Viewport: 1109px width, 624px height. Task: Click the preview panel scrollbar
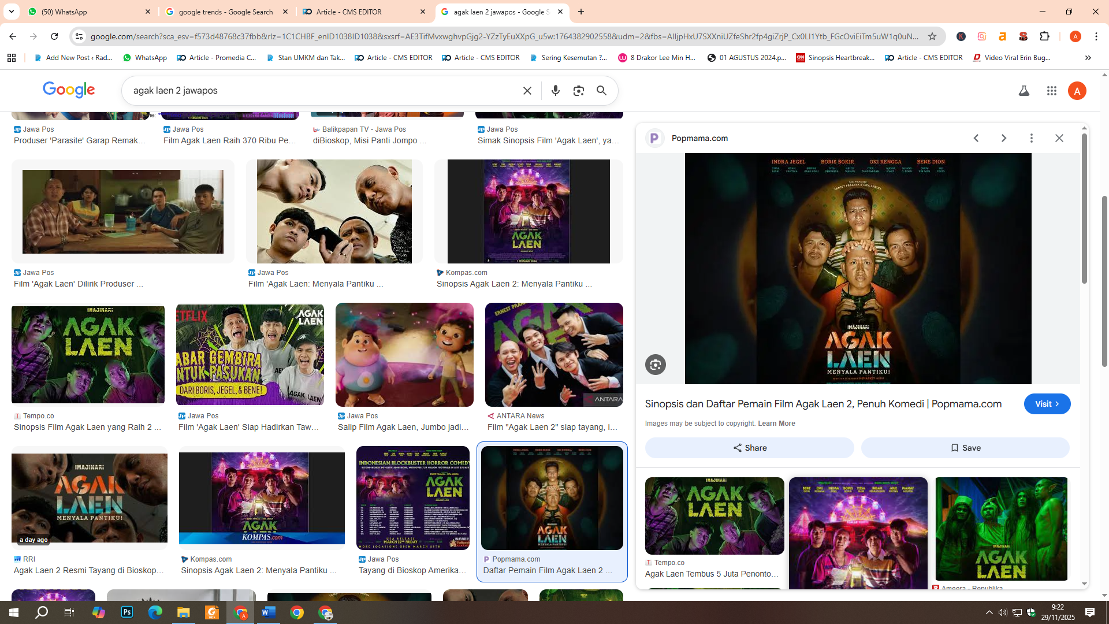[1084, 208]
